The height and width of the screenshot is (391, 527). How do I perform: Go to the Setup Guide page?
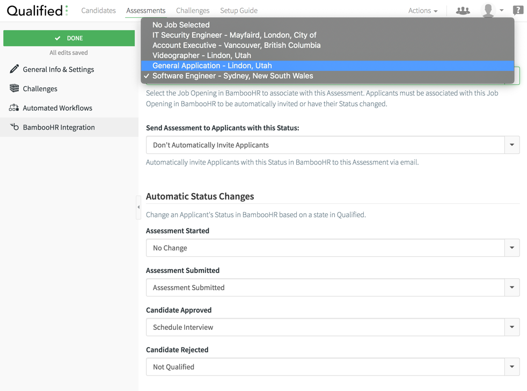(238, 11)
